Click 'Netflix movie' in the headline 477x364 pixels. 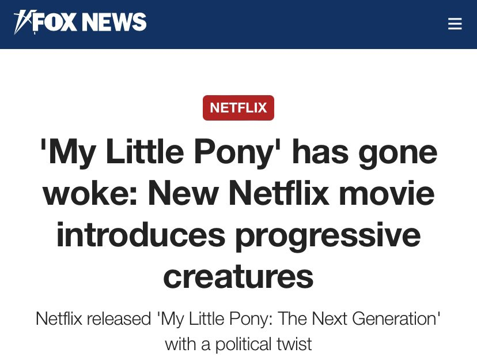click(x=331, y=194)
